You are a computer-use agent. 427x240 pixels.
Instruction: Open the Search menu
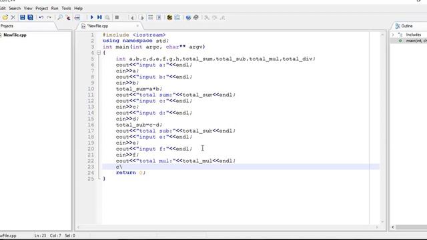pos(15,8)
